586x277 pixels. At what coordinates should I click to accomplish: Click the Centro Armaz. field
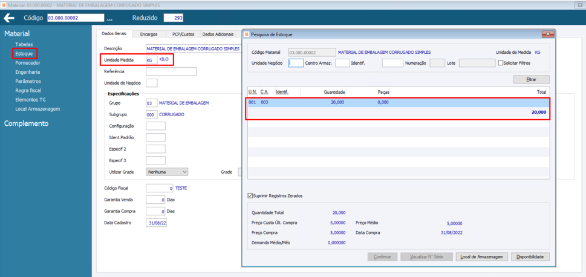tap(342, 63)
